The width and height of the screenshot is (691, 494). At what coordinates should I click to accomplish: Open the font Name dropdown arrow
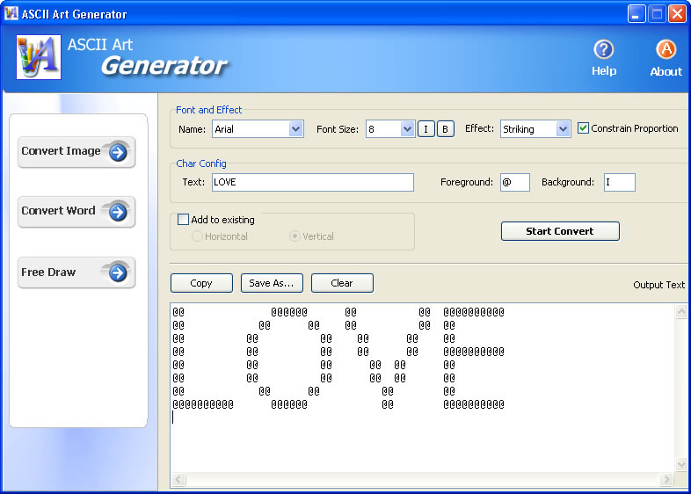(x=295, y=129)
